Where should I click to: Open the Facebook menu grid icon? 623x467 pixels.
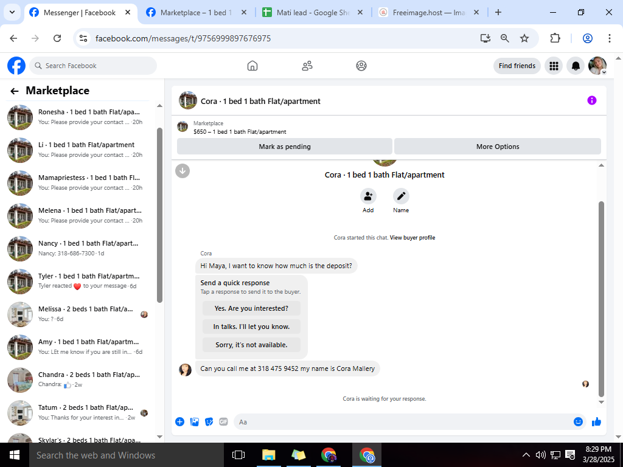554,66
